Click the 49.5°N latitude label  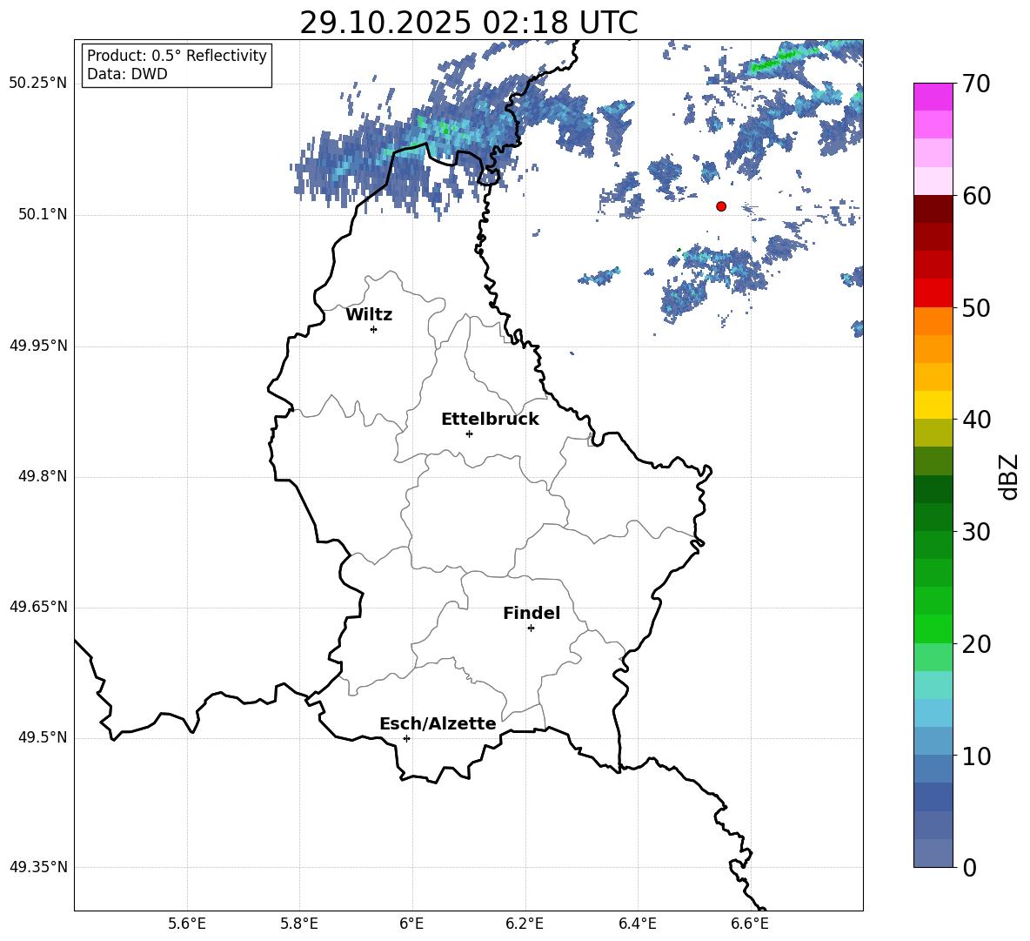43,737
